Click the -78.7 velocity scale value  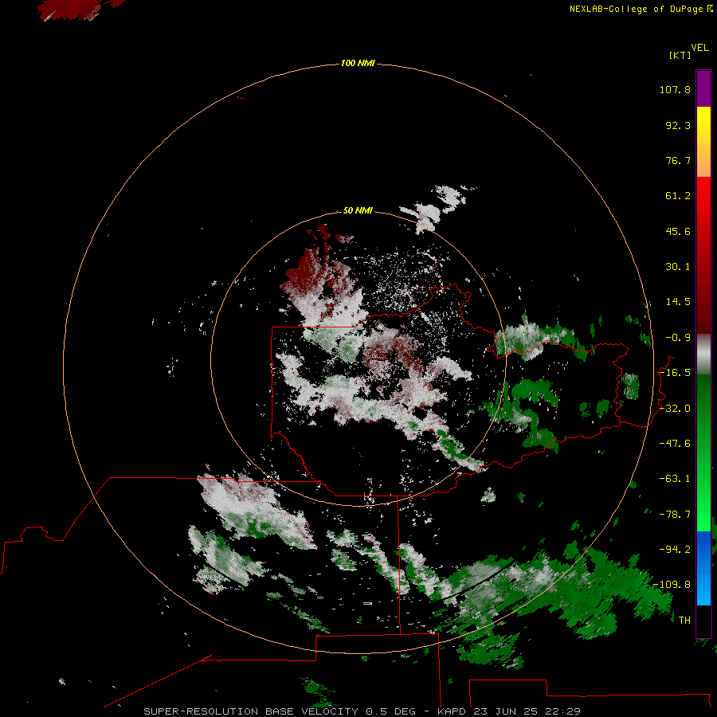point(675,515)
